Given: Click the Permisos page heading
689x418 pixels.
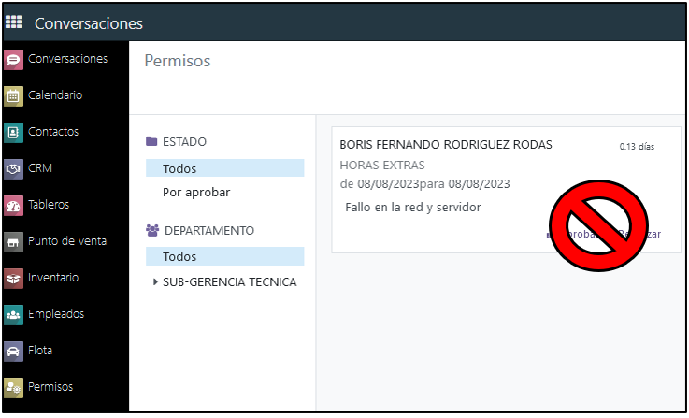Looking at the screenshot, I should 178,61.
